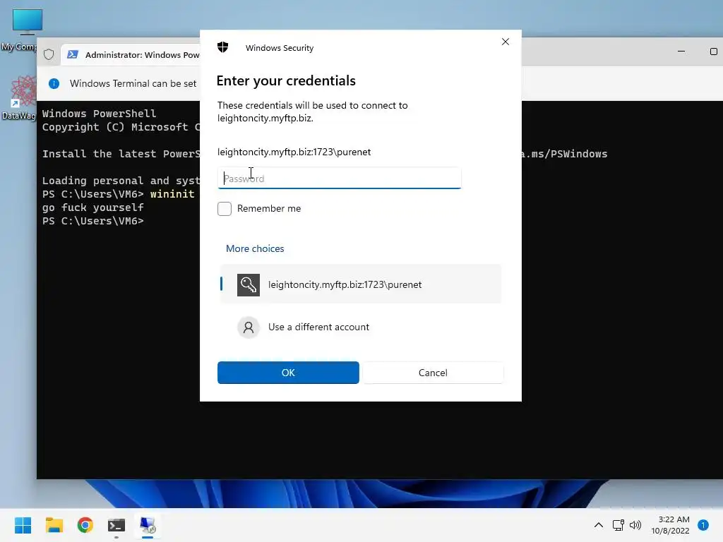723x542 pixels.
Task: Click the PowerShell icon on the terminal tab
Action: tap(73, 54)
